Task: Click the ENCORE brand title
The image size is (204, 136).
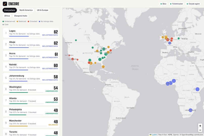Action: pyautogui.click(x=14, y=4)
